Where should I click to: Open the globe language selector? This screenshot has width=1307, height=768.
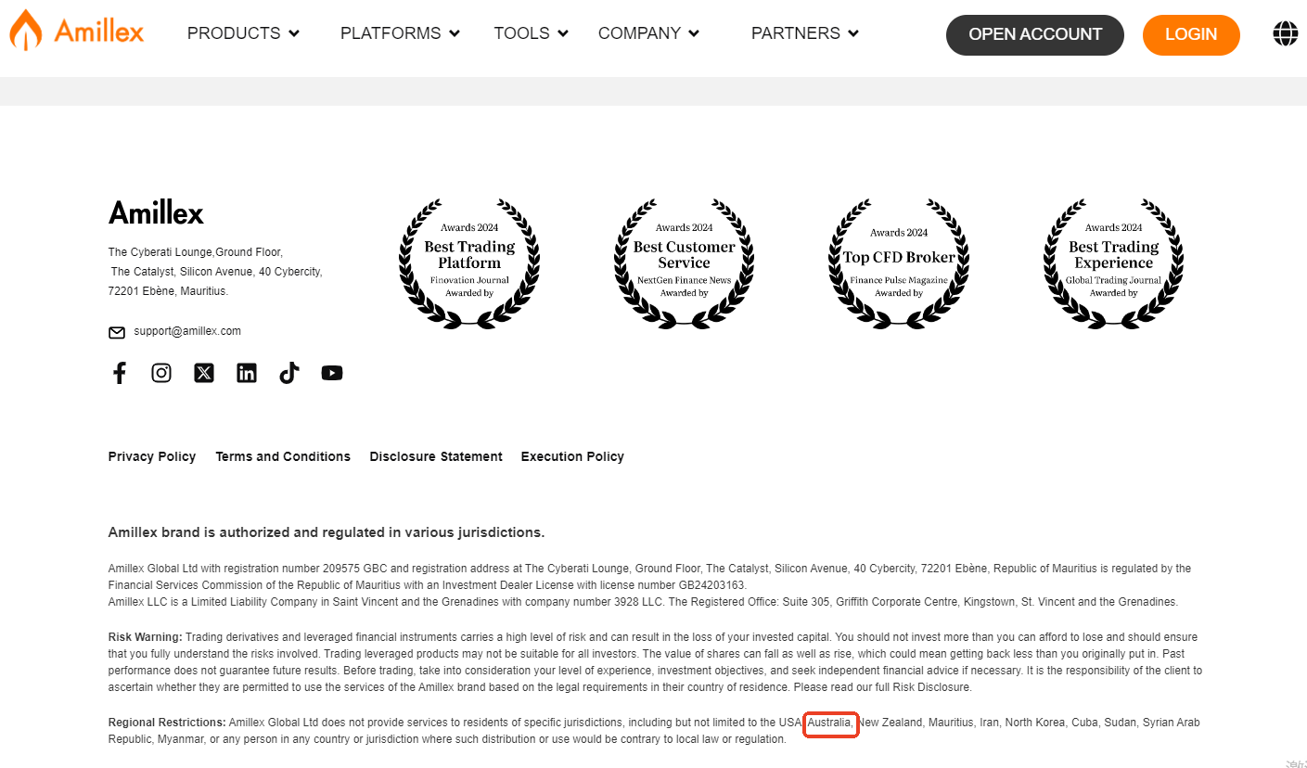coord(1285,34)
